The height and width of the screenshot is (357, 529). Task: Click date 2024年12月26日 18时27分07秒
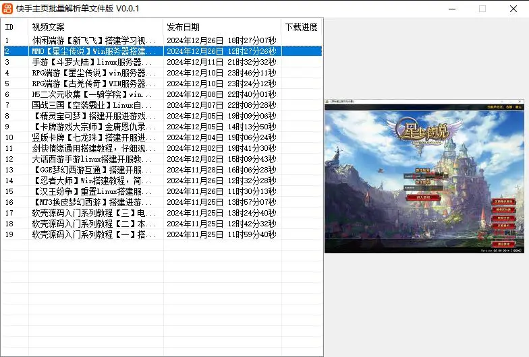(x=221, y=40)
